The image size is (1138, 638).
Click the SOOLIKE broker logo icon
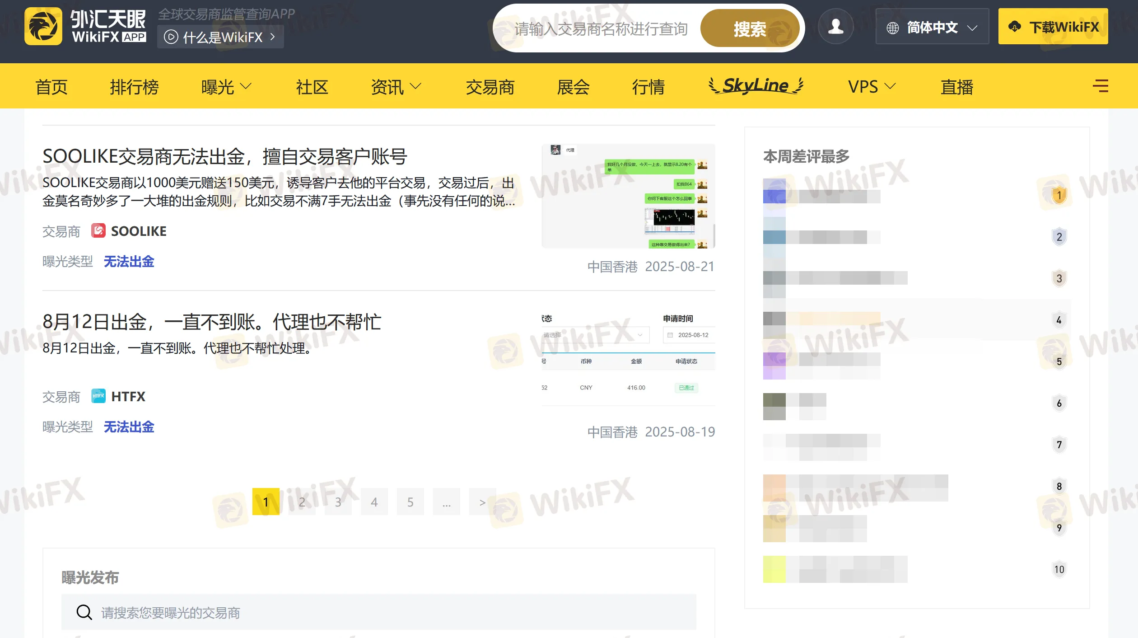coord(98,230)
